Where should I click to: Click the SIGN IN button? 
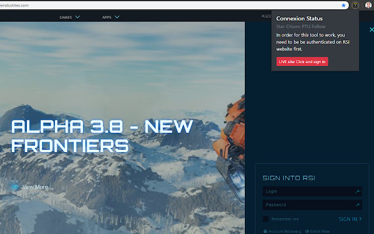[x=350, y=219]
